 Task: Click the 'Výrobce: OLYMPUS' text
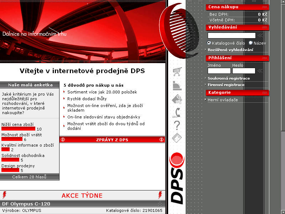click(22, 210)
